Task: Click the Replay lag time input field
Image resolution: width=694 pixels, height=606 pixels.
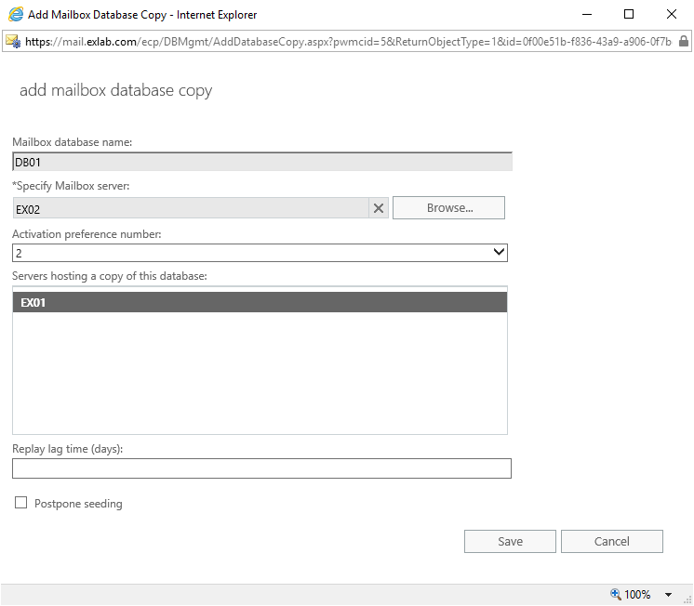Action: coord(261,468)
